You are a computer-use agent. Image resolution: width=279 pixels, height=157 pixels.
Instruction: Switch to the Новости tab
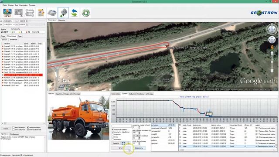tap(61, 20)
